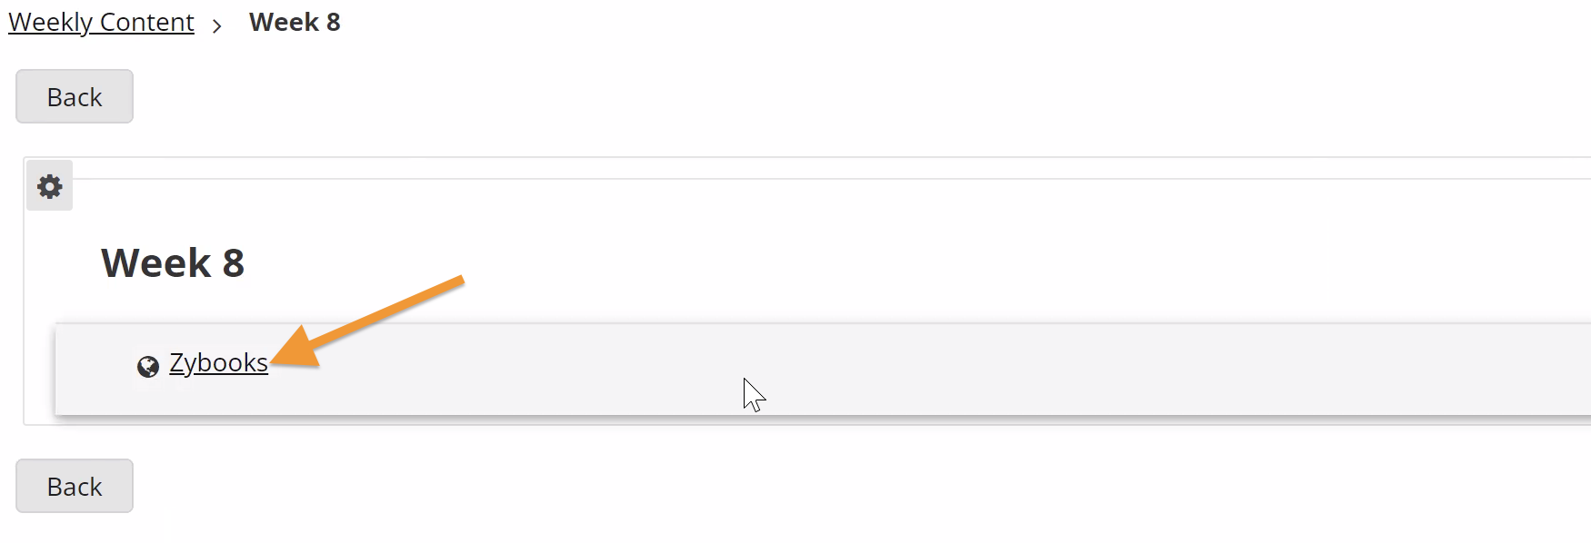Click the globe icon beside Zybooks
1591x543 pixels.
pyautogui.click(x=148, y=366)
